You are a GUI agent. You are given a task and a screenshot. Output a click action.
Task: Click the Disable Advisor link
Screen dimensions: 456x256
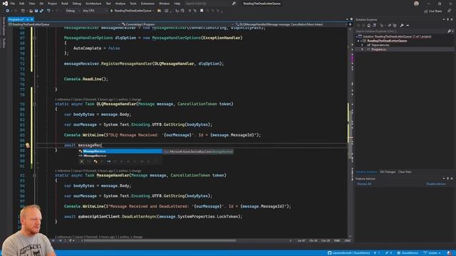436,184
